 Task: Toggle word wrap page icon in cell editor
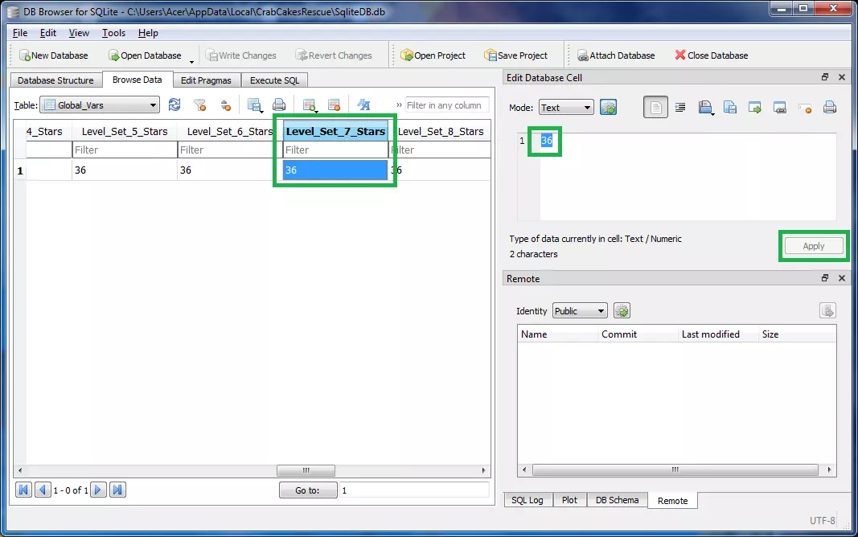[x=655, y=107]
